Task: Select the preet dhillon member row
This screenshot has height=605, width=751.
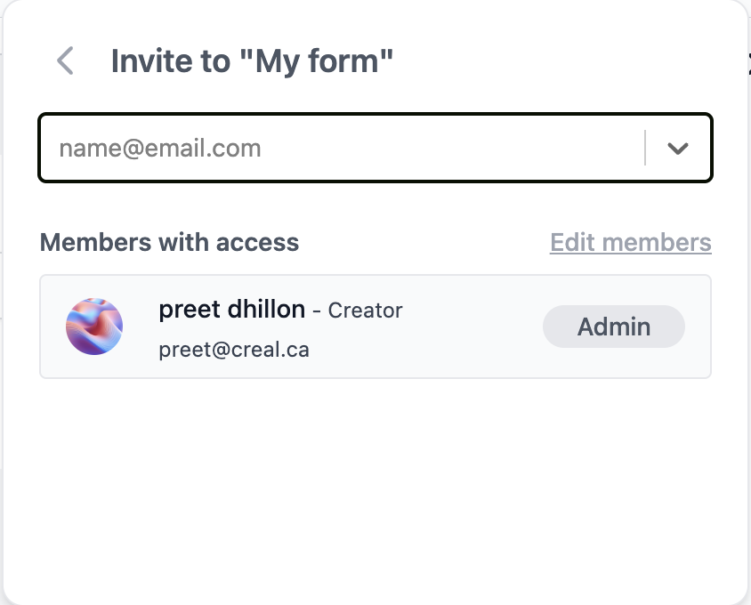Action: [x=445, y=347]
